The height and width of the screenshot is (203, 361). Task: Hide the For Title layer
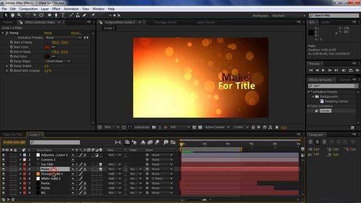(x=3, y=165)
